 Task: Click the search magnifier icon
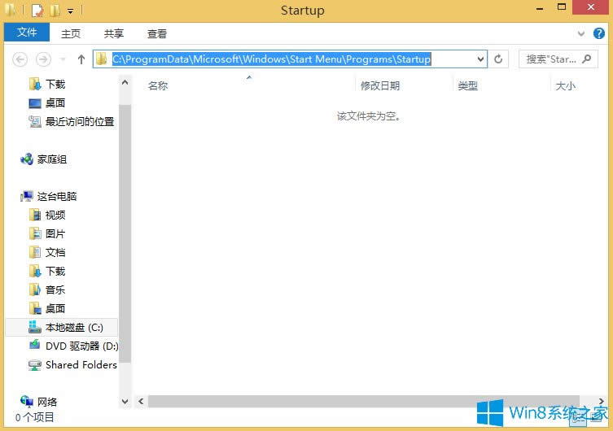586,59
